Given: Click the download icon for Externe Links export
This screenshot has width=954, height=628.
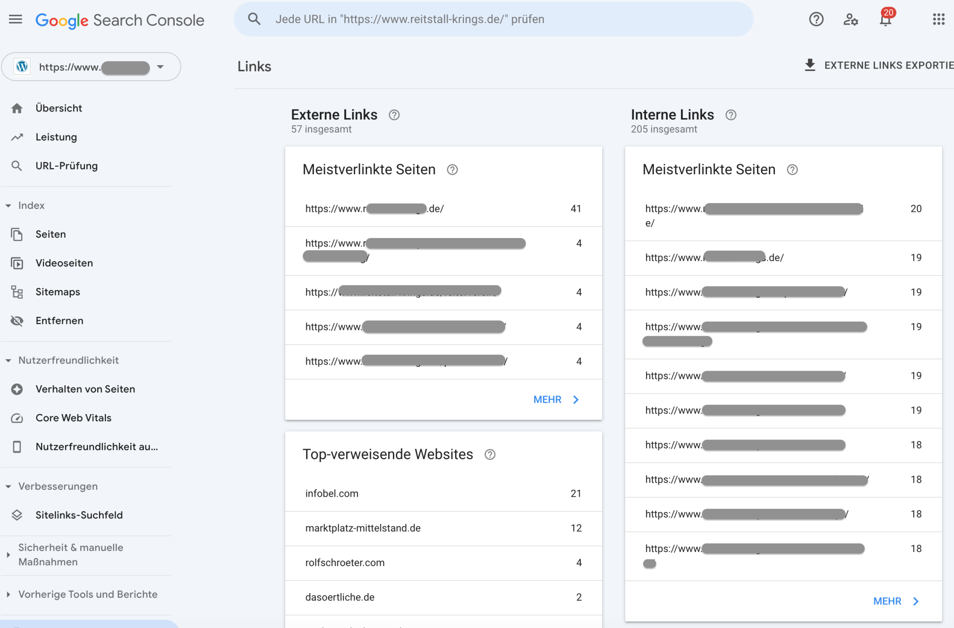Looking at the screenshot, I should 810,65.
